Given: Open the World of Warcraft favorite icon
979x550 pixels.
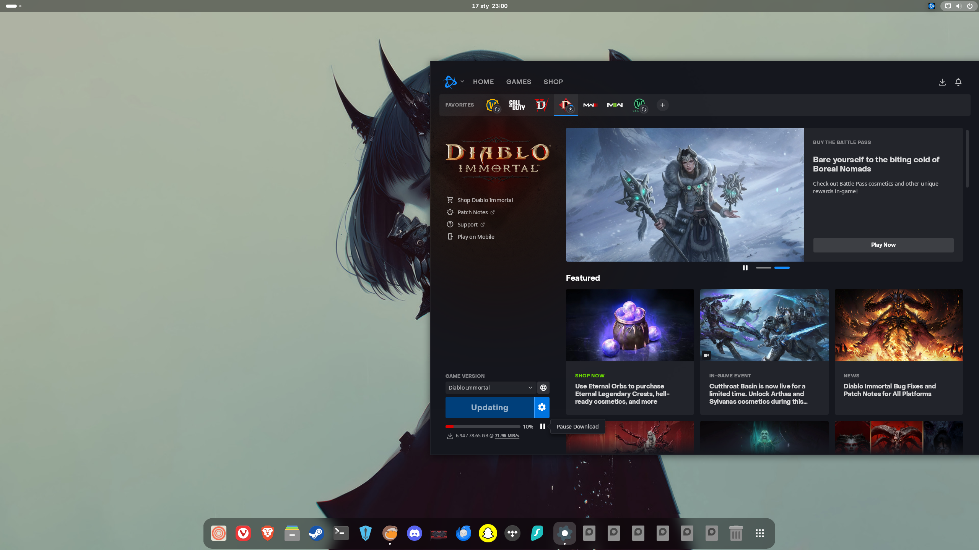Looking at the screenshot, I should pyautogui.click(x=493, y=105).
